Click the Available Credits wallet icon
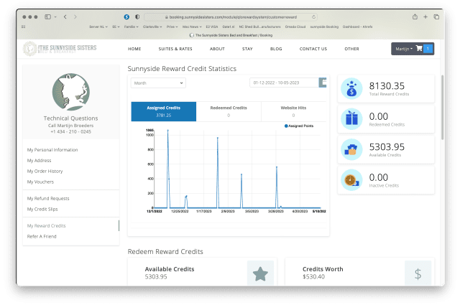Image resolution: width=460 pixels, height=305 pixels. (x=352, y=149)
